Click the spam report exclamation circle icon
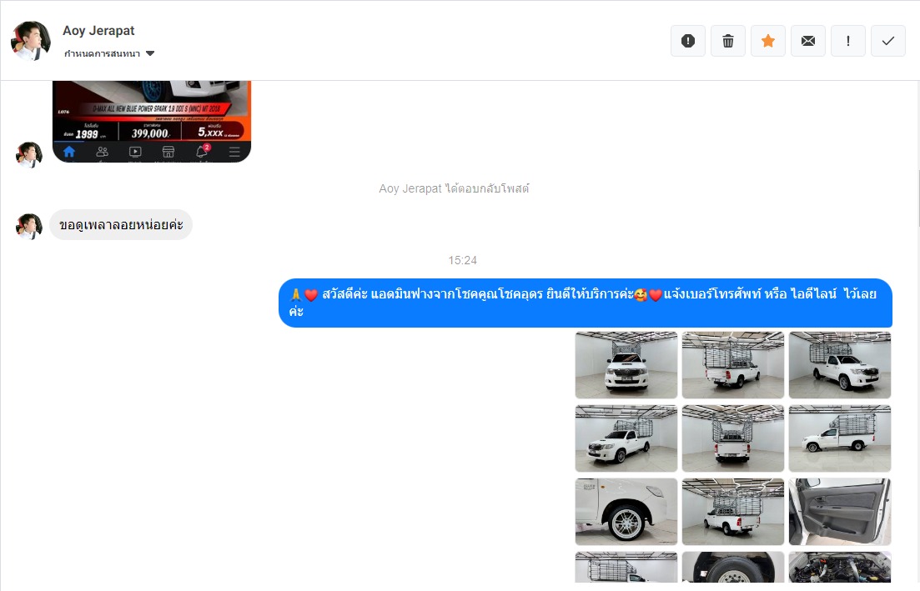The height and width of the screenshot is (591, 920). 687,41
